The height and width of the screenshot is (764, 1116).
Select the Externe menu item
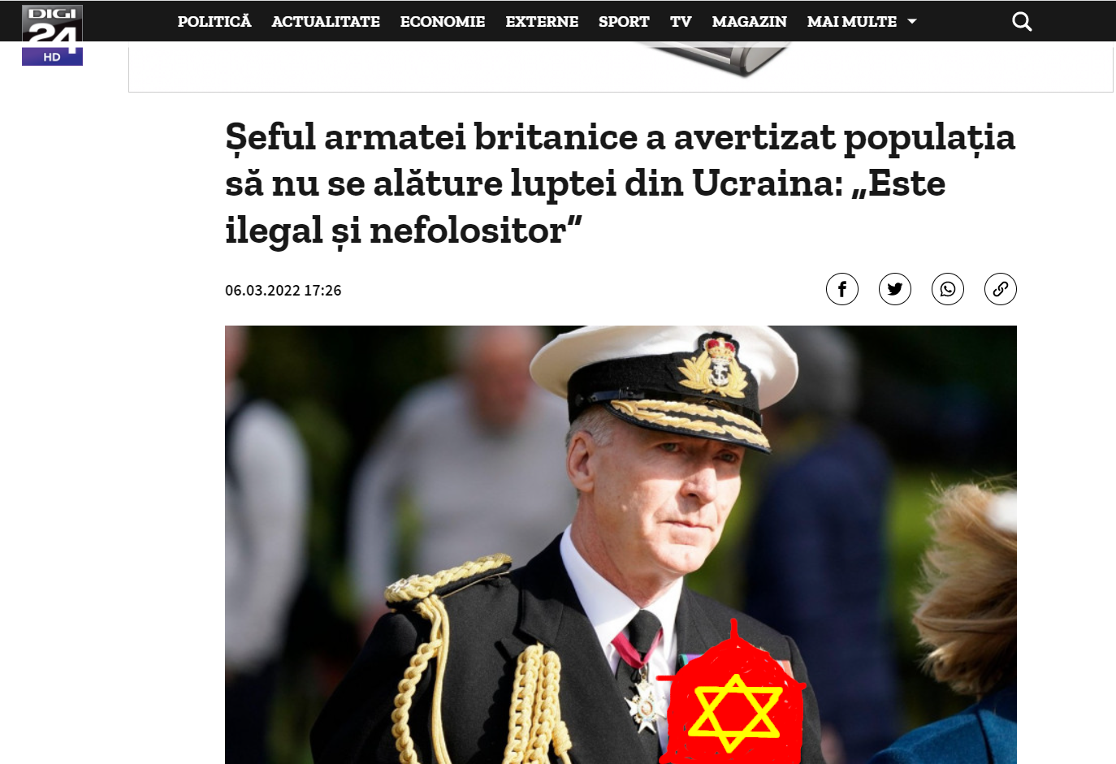(x=542, y=21)
